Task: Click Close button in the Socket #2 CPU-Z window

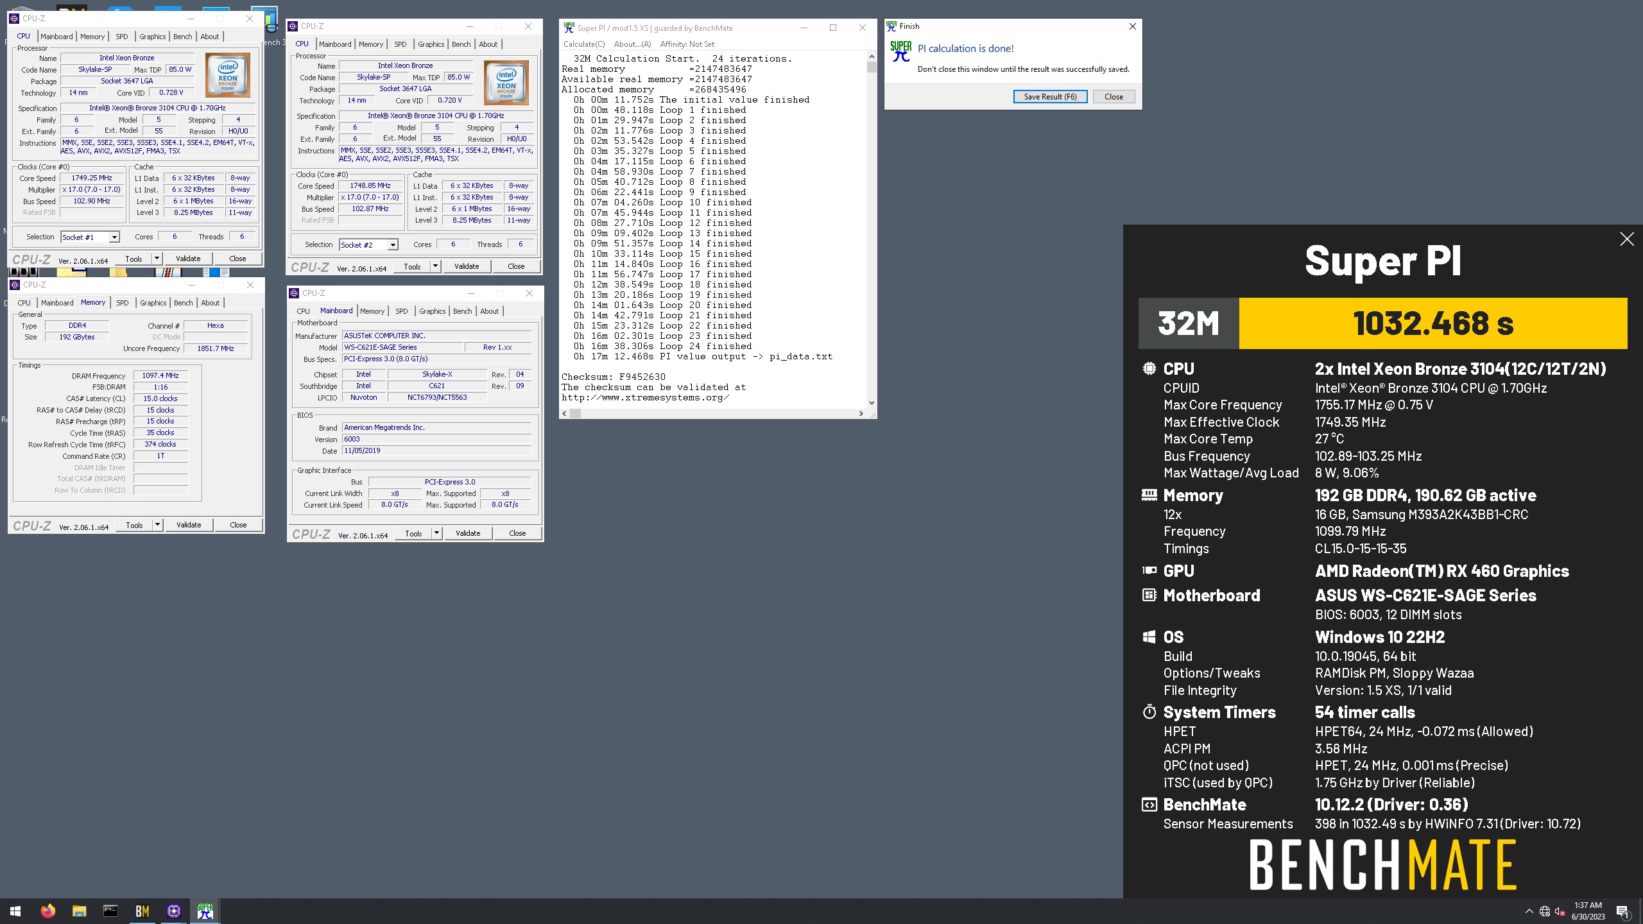Action: tap(516, 266)
